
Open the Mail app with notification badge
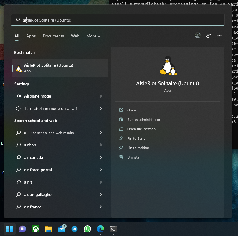pos(62,229)
